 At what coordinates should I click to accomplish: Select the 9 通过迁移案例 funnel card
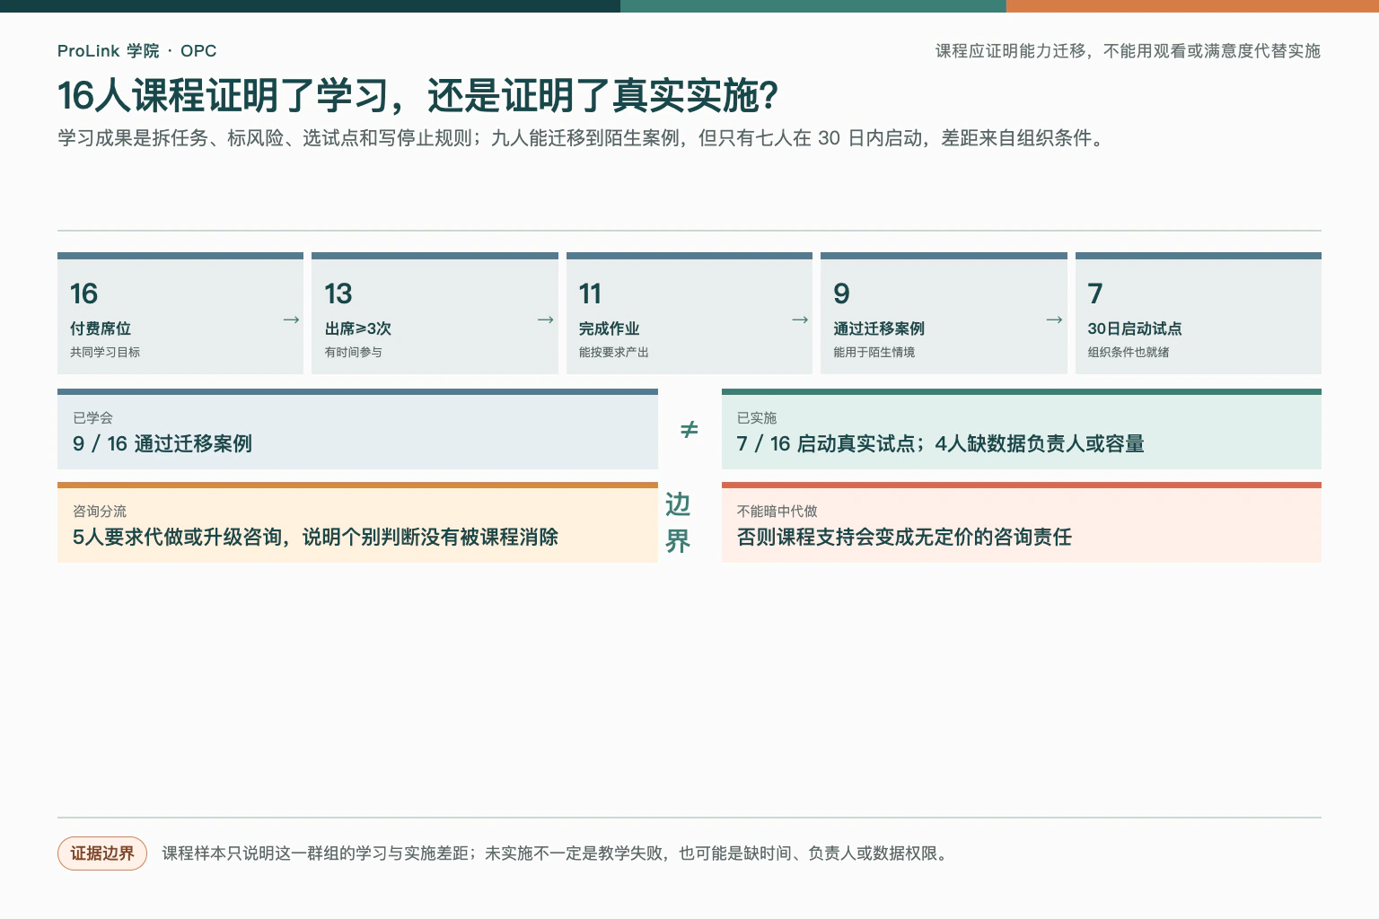[x=944, y=313]
